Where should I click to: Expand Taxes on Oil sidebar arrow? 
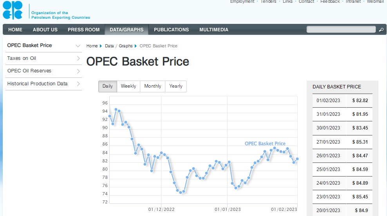click(78, 58)
